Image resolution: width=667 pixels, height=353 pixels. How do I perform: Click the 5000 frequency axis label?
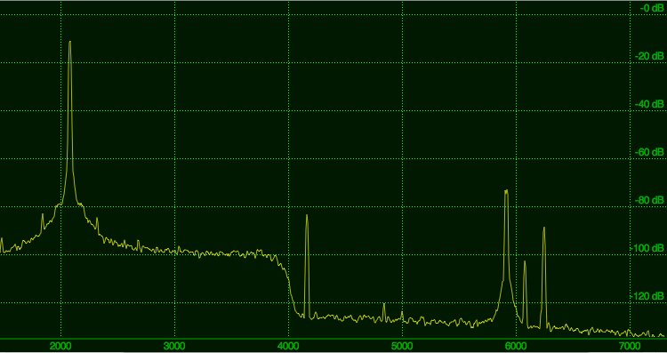coord(402,345)
